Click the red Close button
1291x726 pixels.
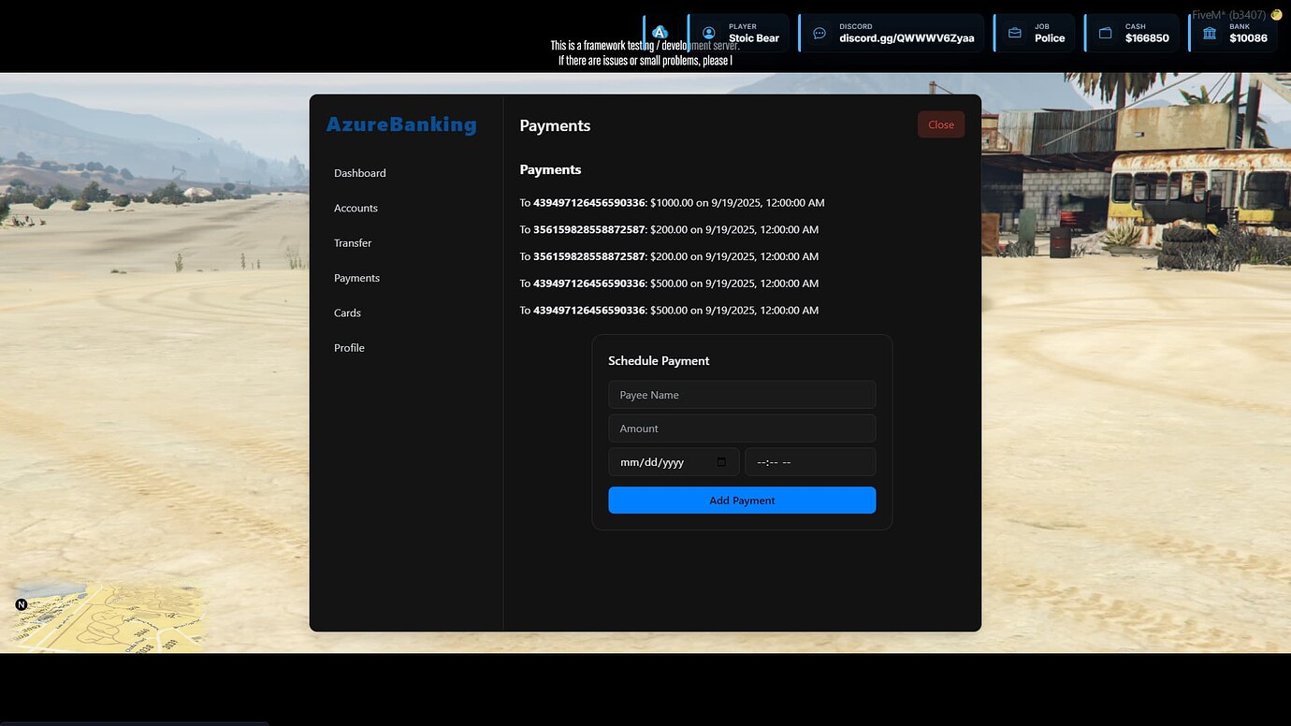tap(940, 123)
